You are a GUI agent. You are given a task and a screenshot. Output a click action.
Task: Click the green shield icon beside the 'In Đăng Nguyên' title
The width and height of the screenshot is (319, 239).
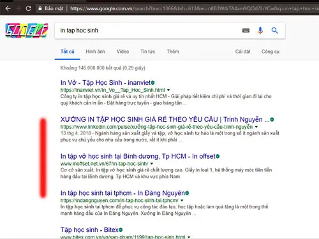point(187,193)
